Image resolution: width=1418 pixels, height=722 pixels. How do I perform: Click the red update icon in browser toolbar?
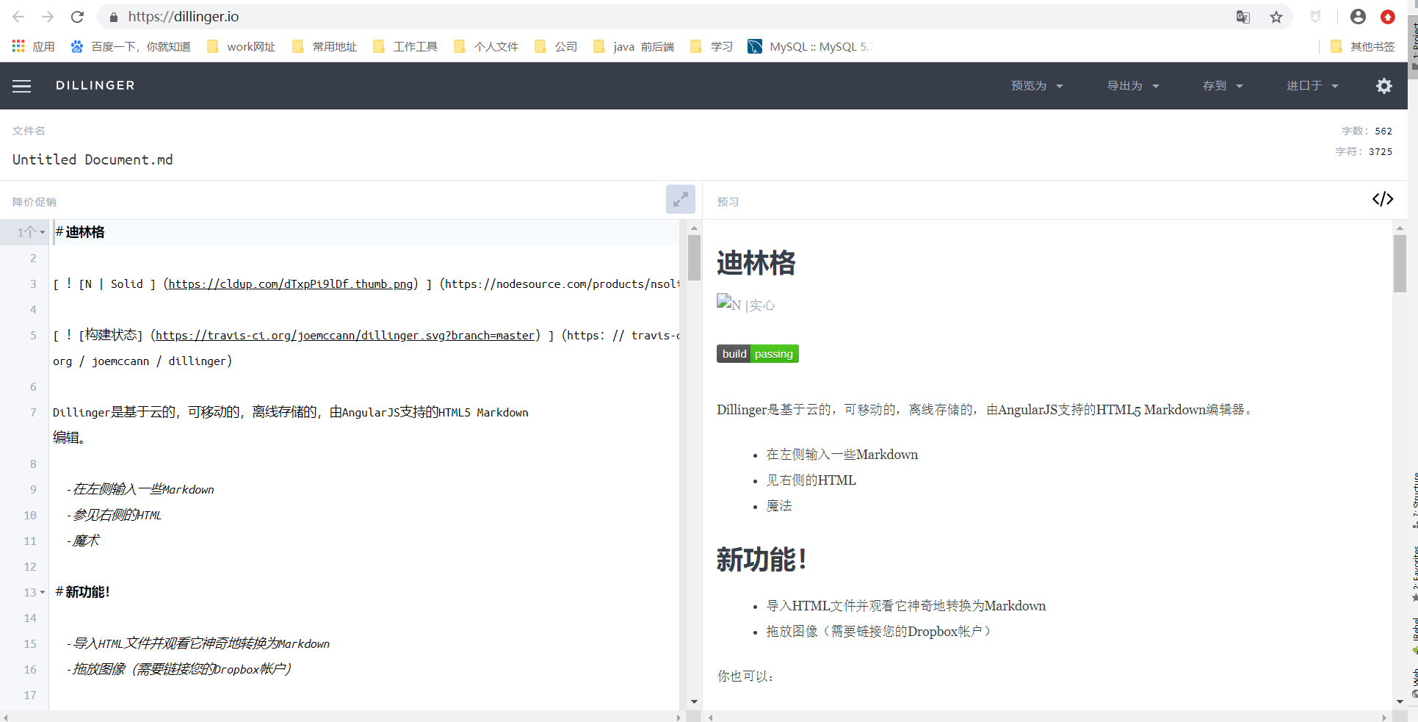click(1387, 17)
